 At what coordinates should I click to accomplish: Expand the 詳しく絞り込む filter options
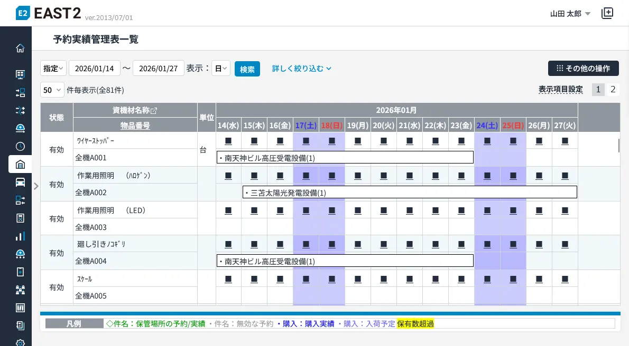tap(302, 69)
